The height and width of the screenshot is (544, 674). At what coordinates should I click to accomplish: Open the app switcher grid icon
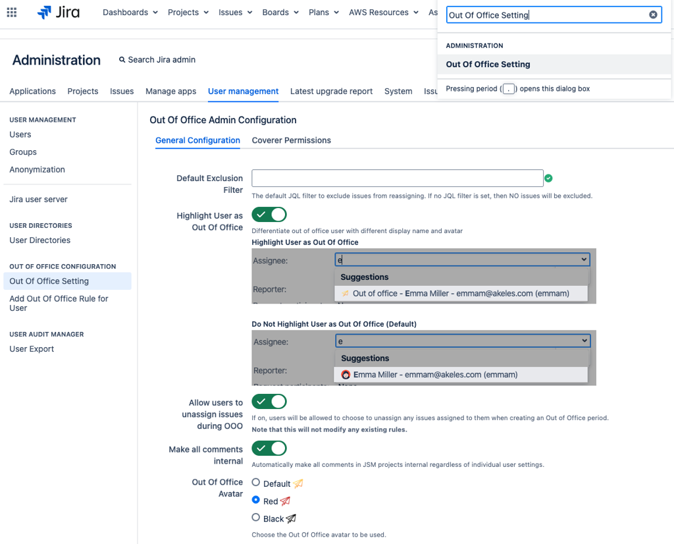13,13
